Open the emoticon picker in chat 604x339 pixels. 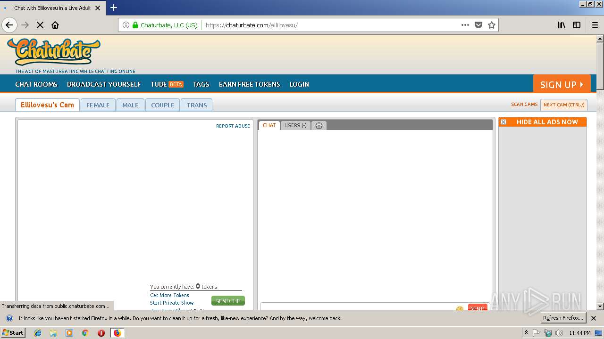click(460, 309)
